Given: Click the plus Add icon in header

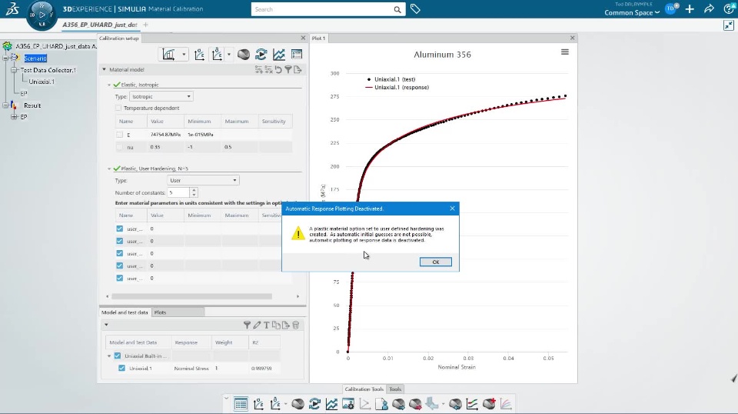Looking at the screenshot, I should [x=690, y=9].
